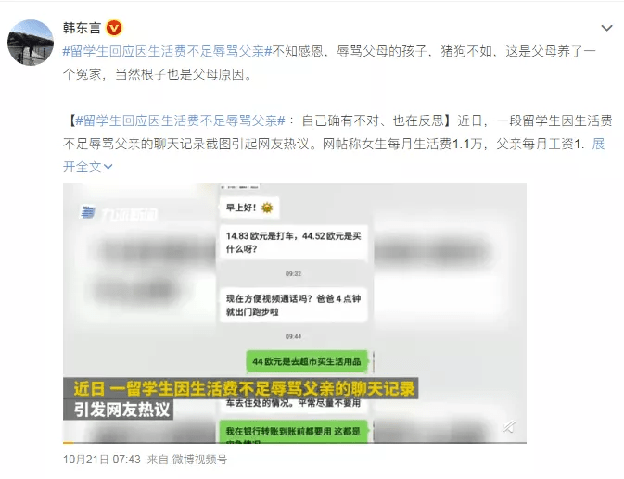Click the orange verified V badge
This screenshot has width=624, height=479.
pyautogui.click(x=114, y=28)
